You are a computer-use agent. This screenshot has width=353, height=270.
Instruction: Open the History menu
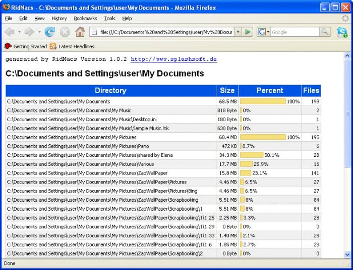(x=59, y=18)
